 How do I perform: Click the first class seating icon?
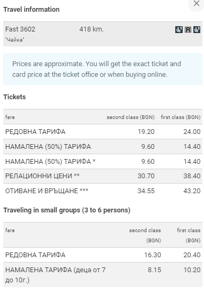click(x=179, y=29)
